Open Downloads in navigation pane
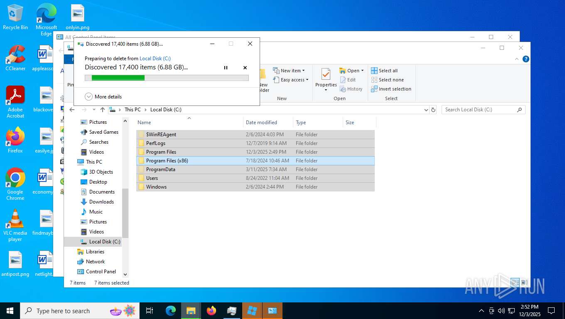This screenshot has width=565, height=319. point(97,202)
